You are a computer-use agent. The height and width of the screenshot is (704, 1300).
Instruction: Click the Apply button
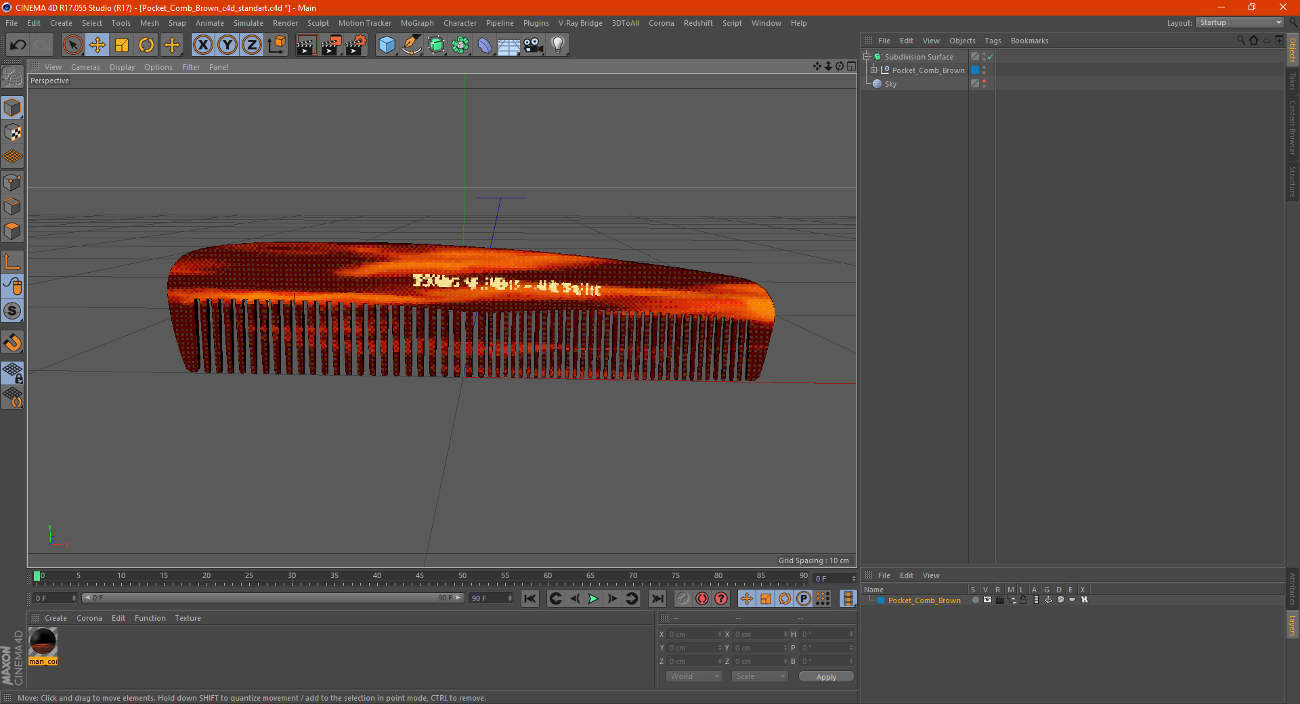pos(826,676)
